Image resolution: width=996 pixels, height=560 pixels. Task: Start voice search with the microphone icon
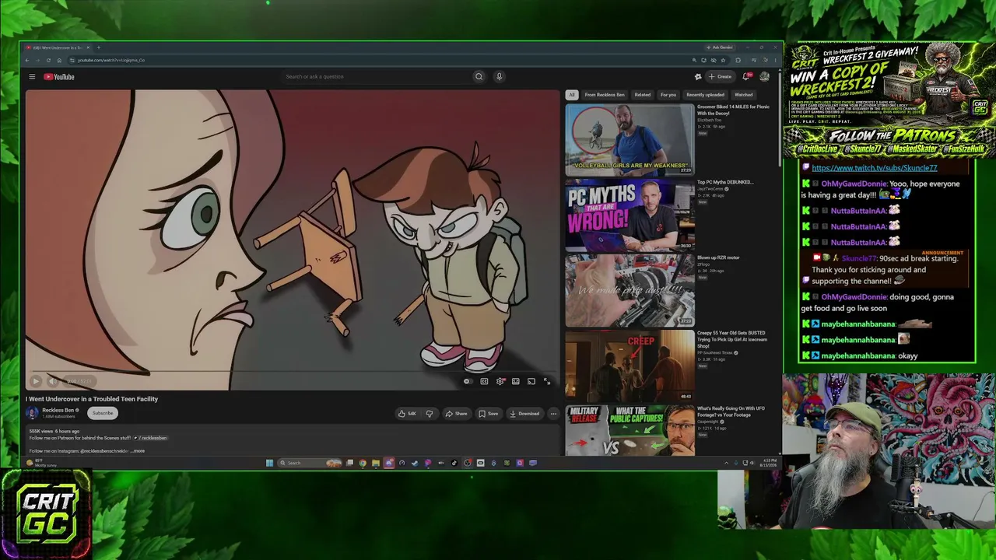tap(499, 76)
